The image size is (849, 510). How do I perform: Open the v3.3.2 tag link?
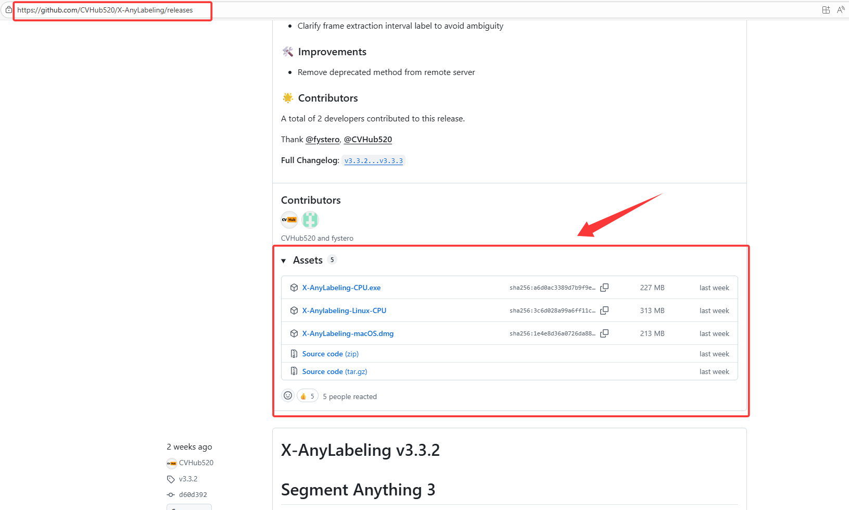188,479
